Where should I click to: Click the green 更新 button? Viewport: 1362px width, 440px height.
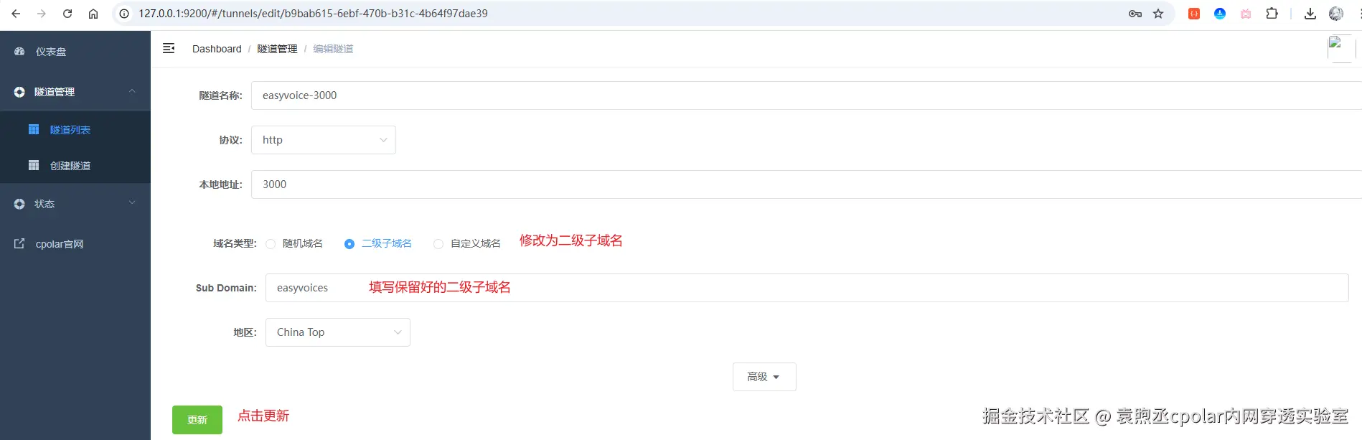tap(197, 420)
